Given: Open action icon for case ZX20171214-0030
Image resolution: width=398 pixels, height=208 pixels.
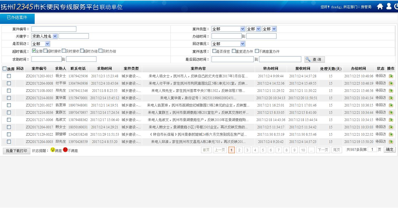Looking at the screenshot, I should coord(391,98).
